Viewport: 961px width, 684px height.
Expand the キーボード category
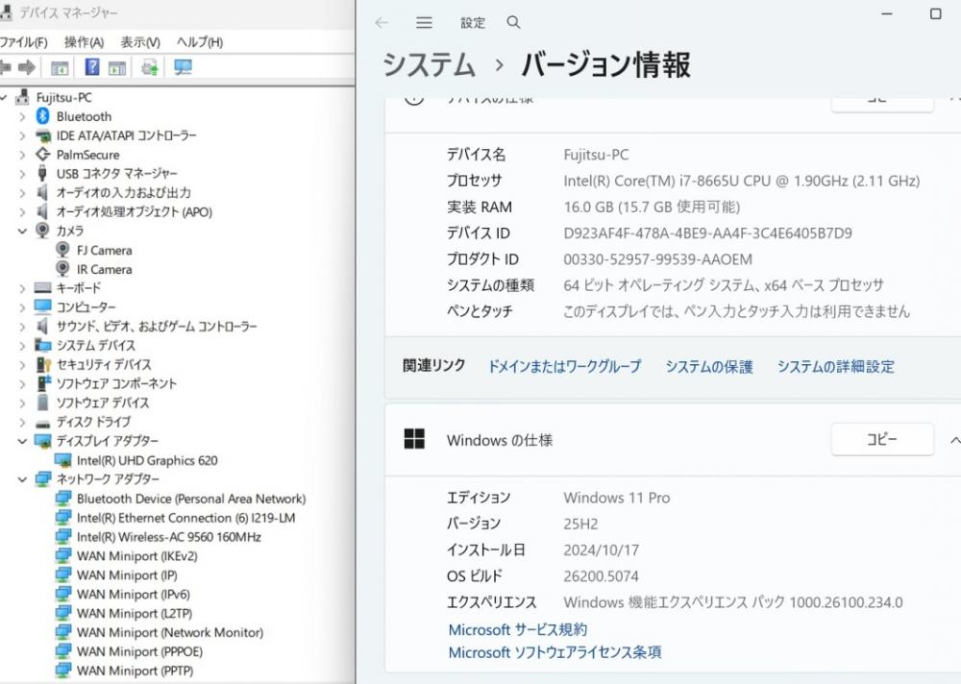(x=22, y=288)
